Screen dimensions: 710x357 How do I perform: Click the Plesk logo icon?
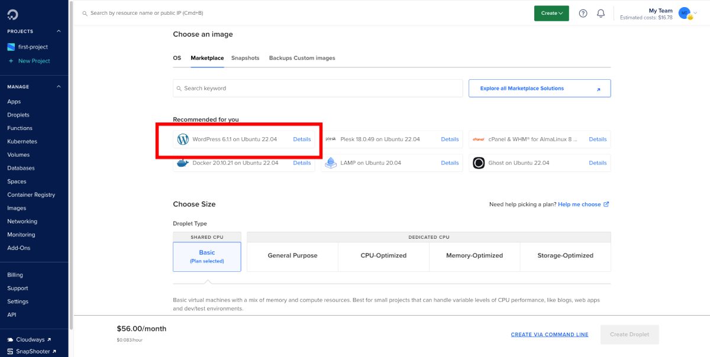coord(331,139)
